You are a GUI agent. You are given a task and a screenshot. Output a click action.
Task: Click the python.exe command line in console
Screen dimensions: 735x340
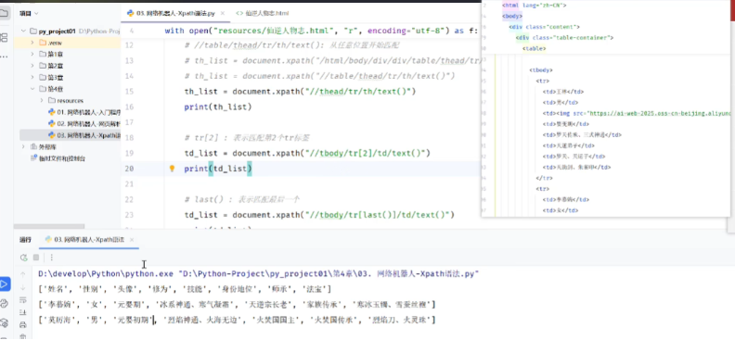(x=258, y=274)
